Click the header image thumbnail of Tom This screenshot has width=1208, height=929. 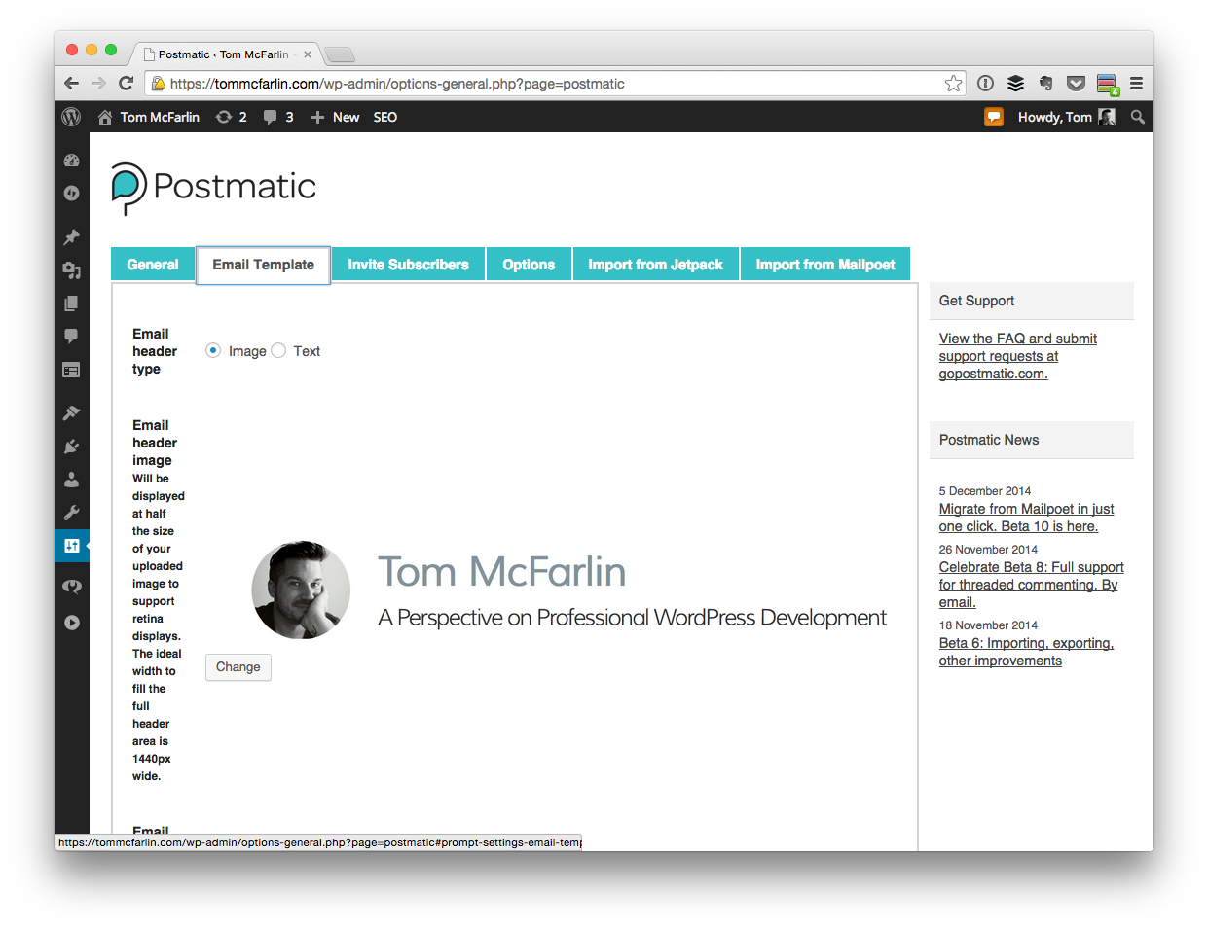[x=301, y=590]
